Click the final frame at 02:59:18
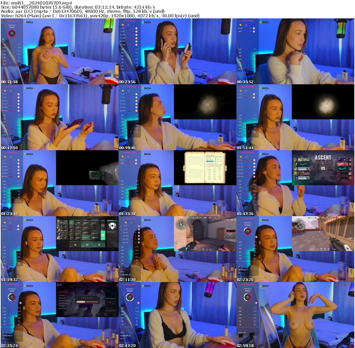The width and height of the screenshot is (355, 348). click(x=295, y=315)
